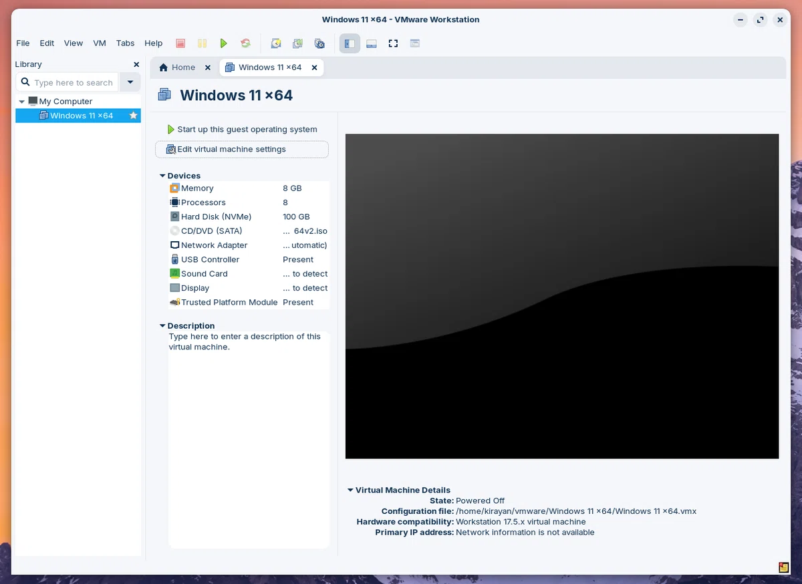Viewport: 802px width, 584px height.
Task: Click the Trusted Platform Module device icon
Action: pos(175,303)
